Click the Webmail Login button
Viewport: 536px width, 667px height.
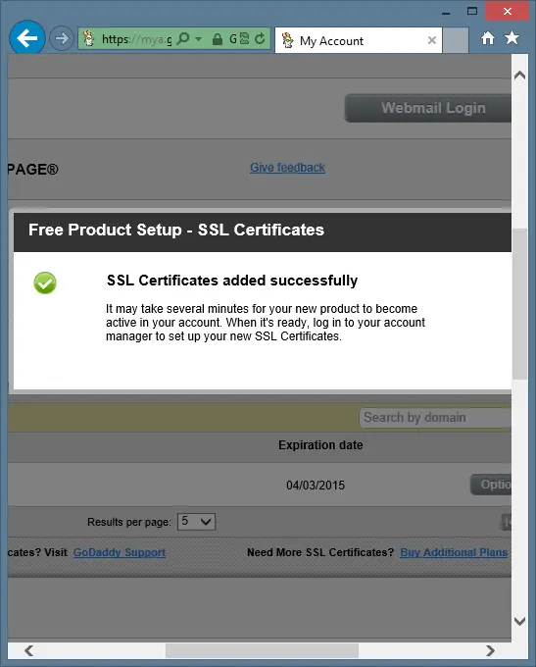pos(428,108)
